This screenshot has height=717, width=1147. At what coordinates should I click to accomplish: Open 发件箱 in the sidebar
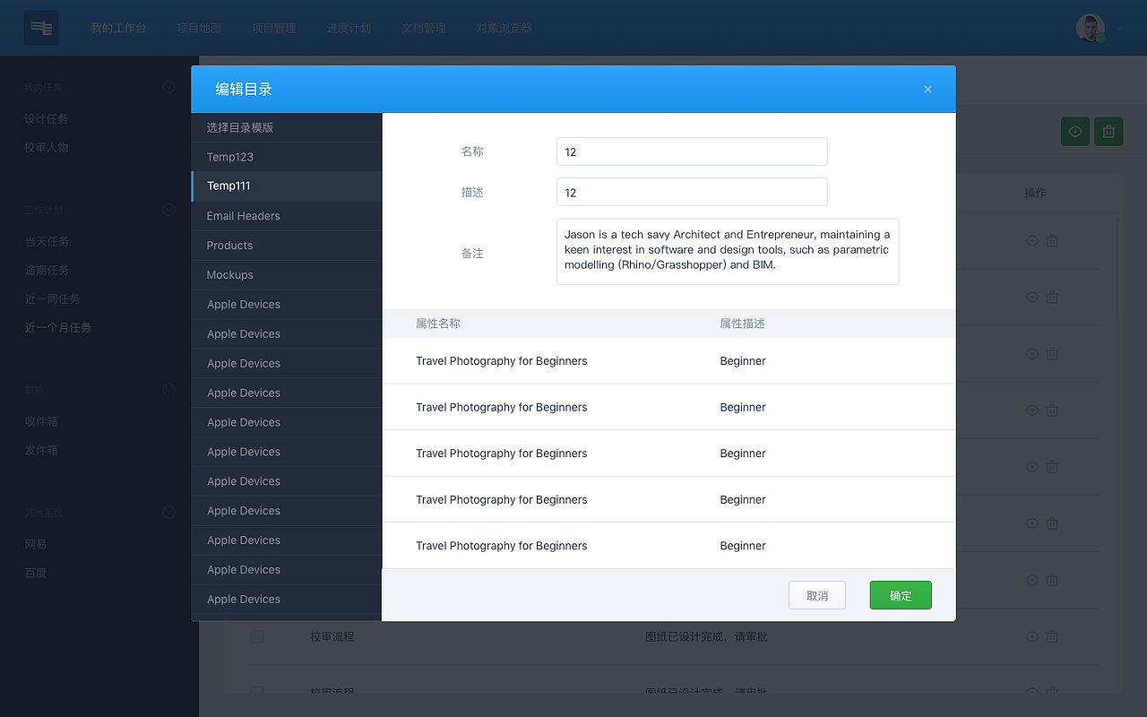click(41, 451)
